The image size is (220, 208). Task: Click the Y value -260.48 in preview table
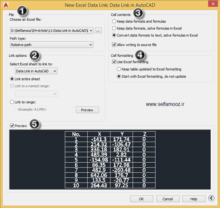point(121,170)
